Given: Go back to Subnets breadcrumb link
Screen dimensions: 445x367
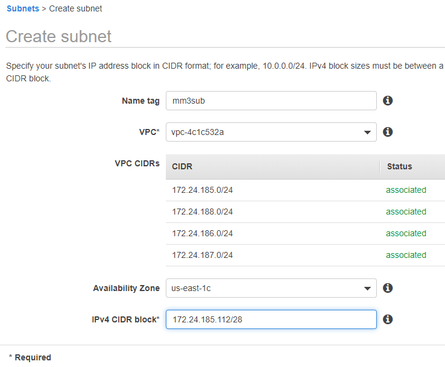Looking at the screenshot, I should tap(23, 9).
